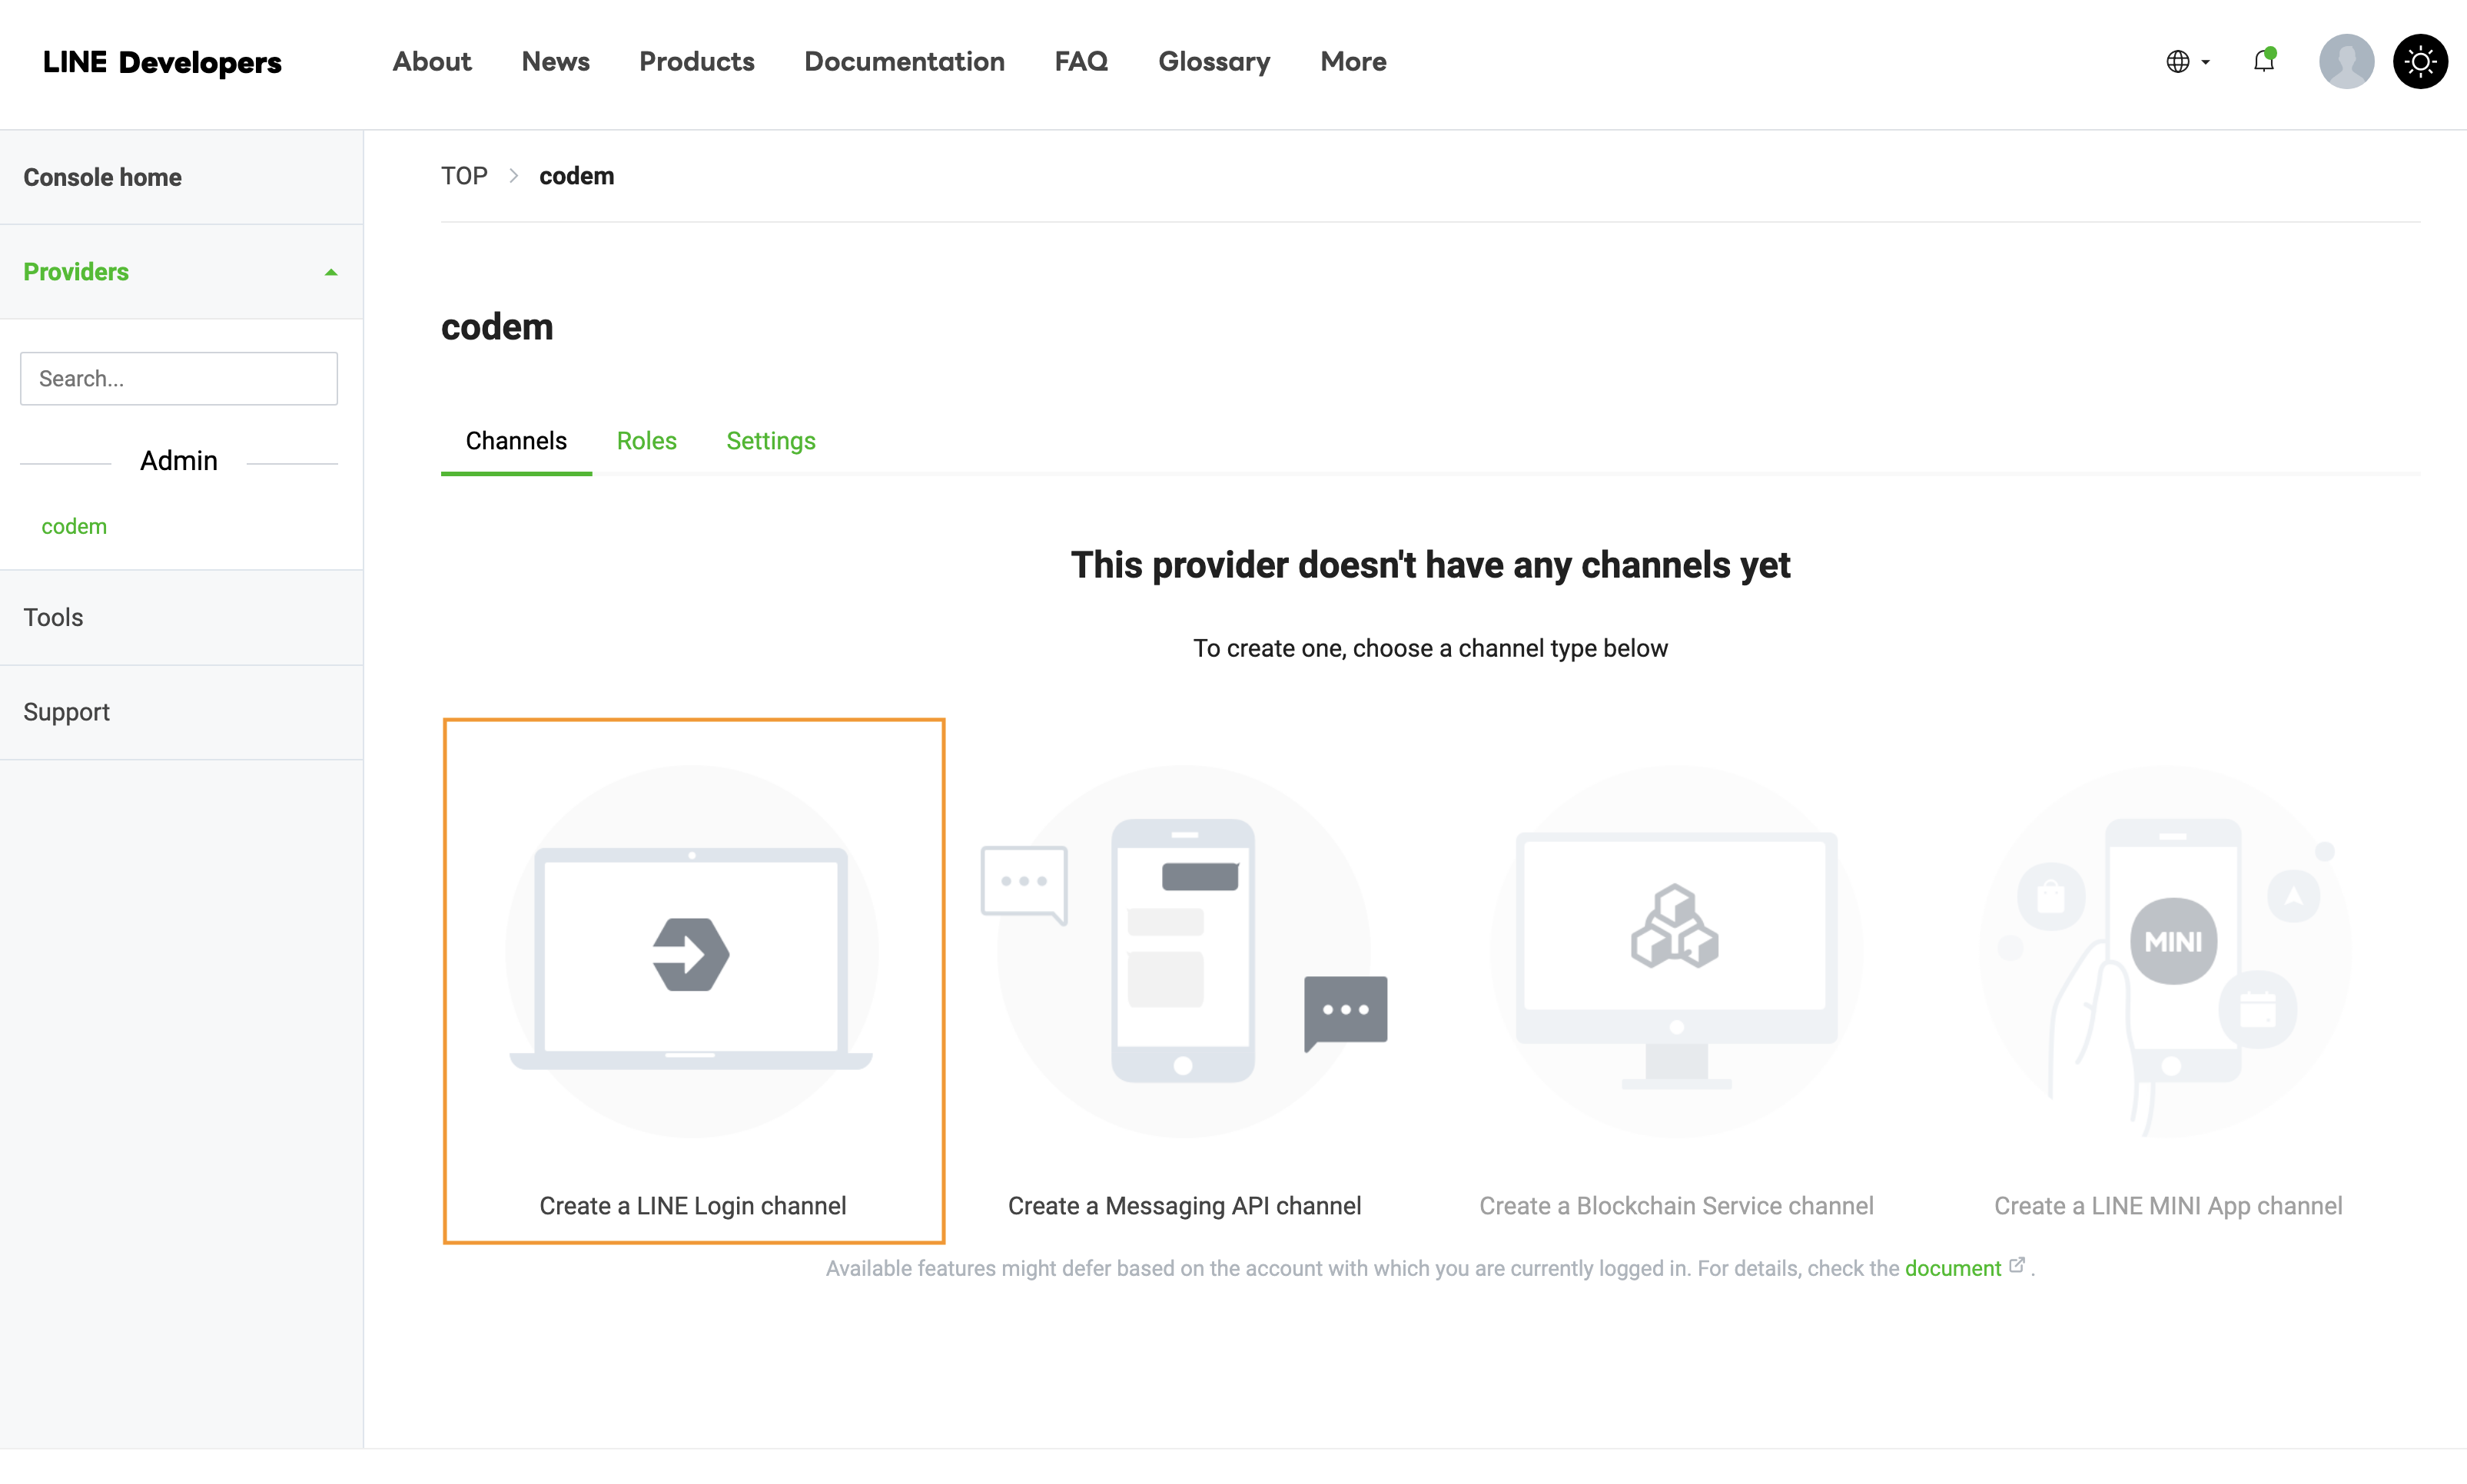
Task: Open the Glossary page
Action: coord(1214,61)
